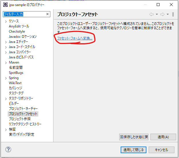Expand the Java コンパイラー node
The image size is (179, 158).
(x=6, y=52)
